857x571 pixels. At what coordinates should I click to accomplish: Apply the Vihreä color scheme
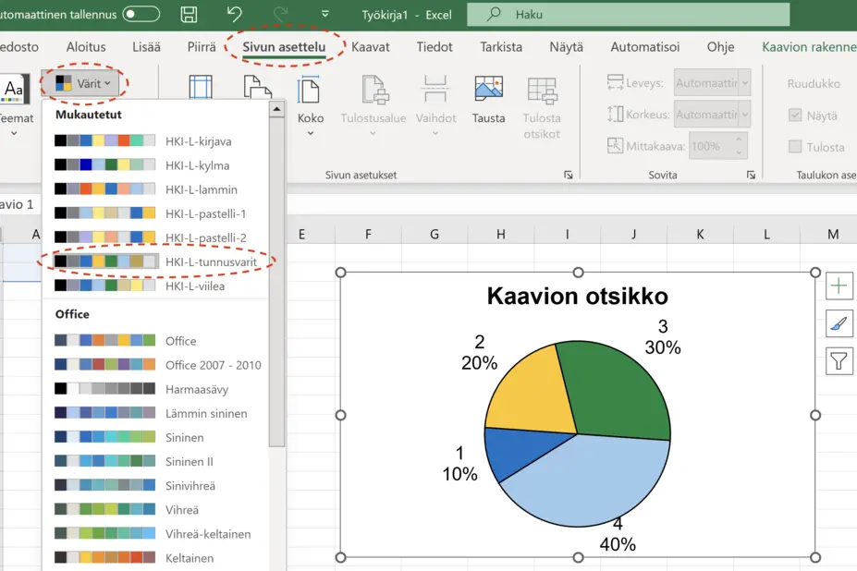click(155, 509)
